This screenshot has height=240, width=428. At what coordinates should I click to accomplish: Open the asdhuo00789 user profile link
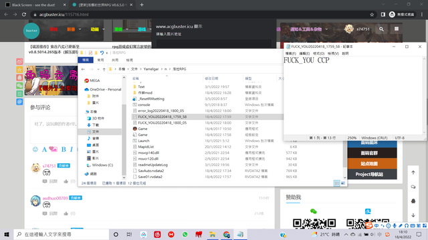(55, 198)
